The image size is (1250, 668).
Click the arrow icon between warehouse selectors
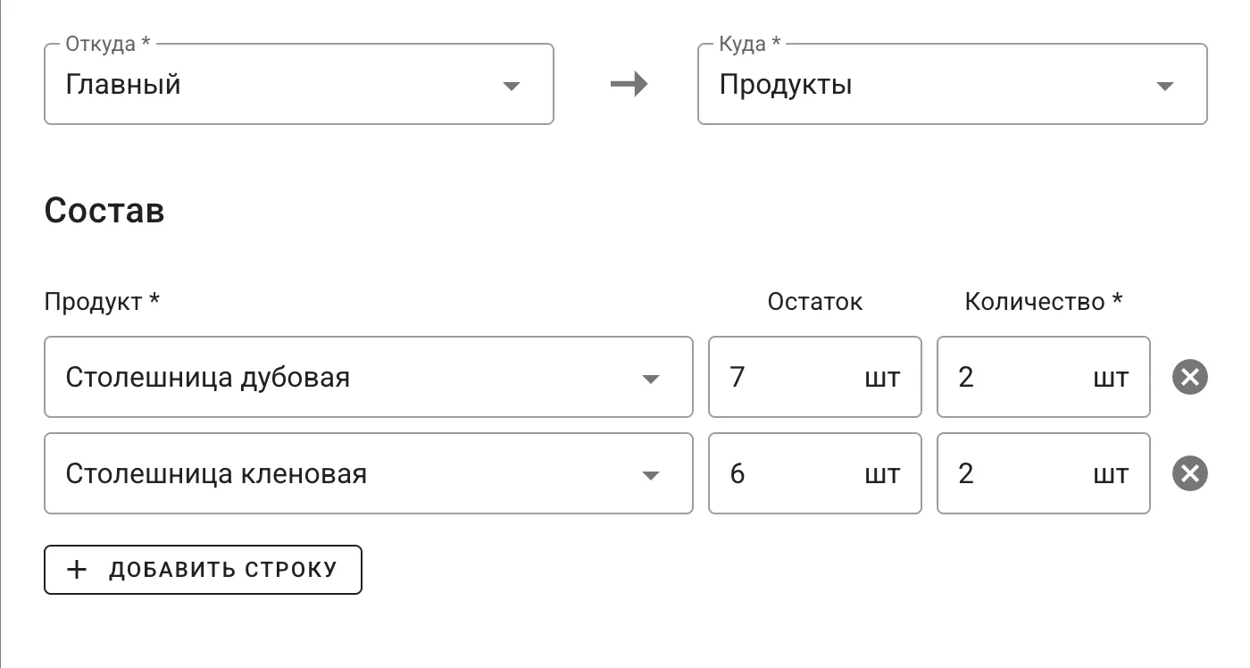tap(630, 84)
